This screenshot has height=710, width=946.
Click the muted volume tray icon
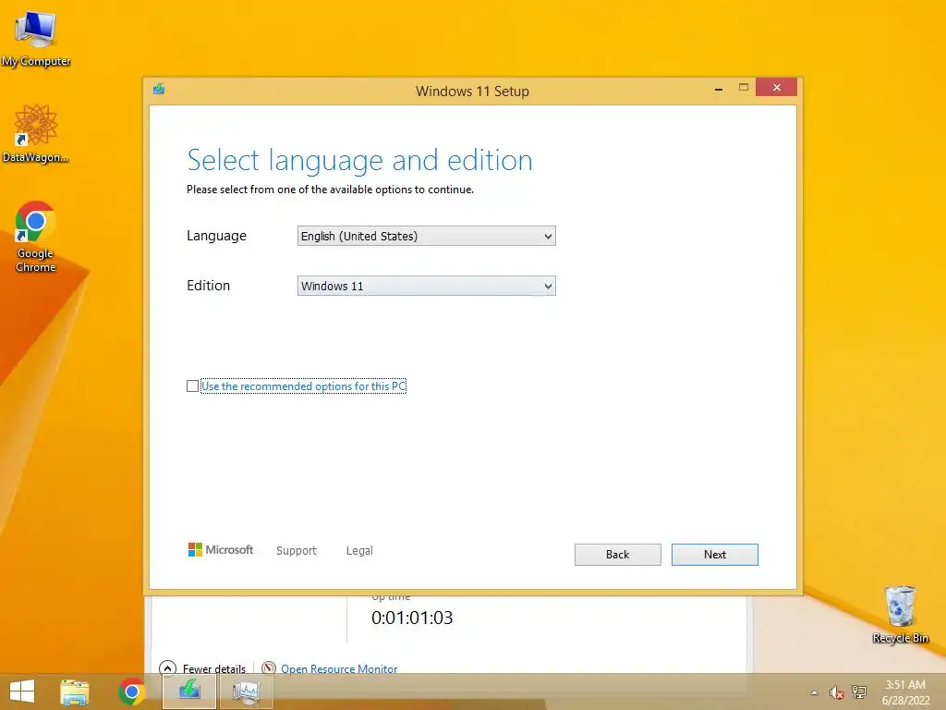point(836,692)
